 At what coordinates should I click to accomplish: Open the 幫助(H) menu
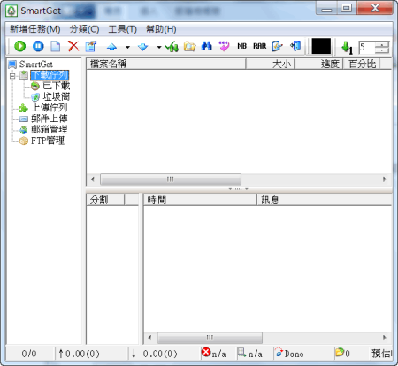click(161, 29)
